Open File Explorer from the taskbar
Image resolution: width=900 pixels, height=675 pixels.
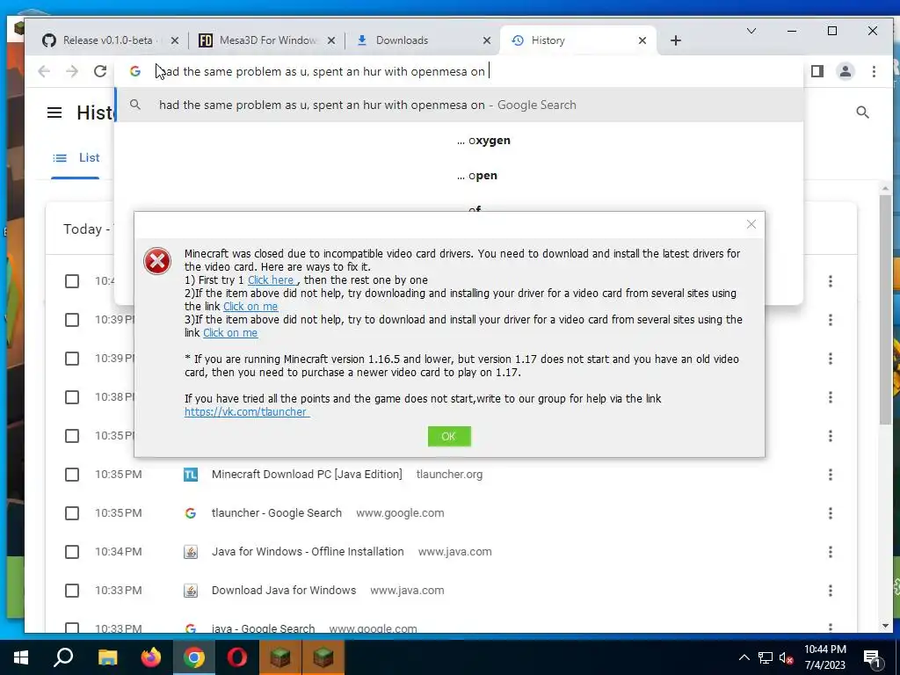[x=107, y=657]
